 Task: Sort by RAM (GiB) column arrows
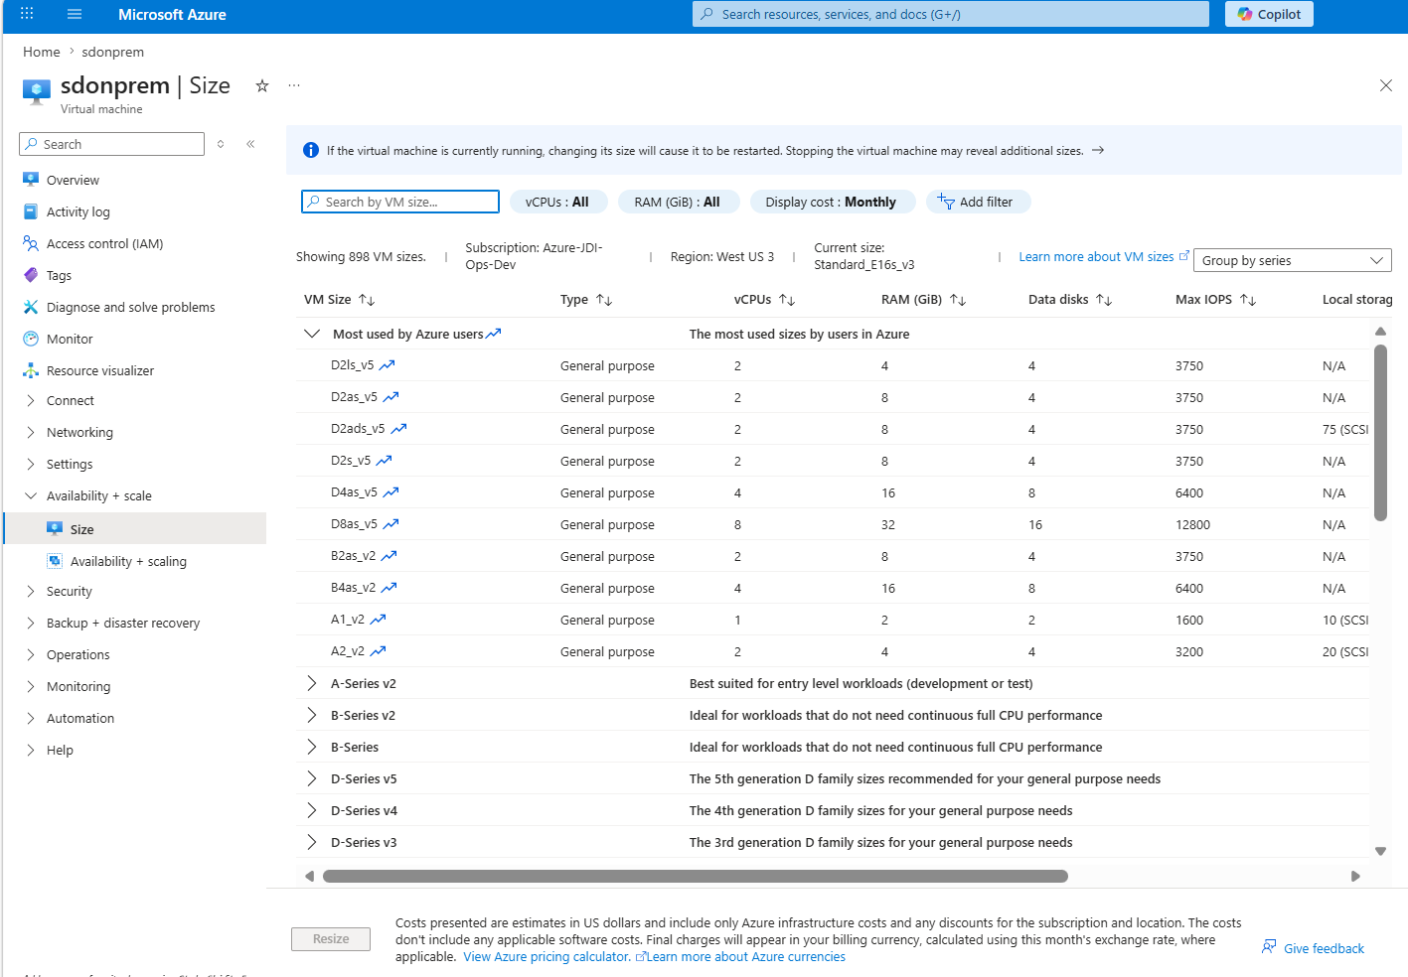[x=958, y=300]
